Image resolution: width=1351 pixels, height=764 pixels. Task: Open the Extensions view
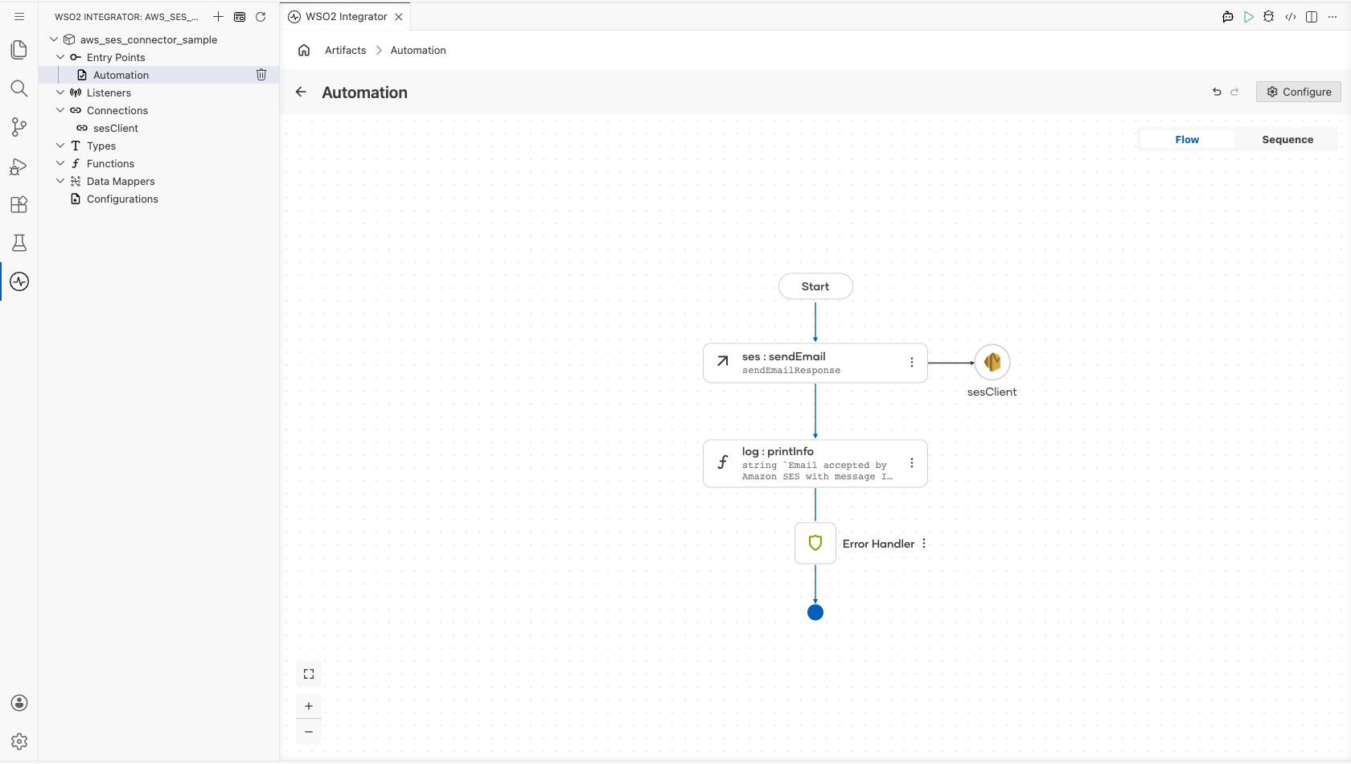point(19,204)
